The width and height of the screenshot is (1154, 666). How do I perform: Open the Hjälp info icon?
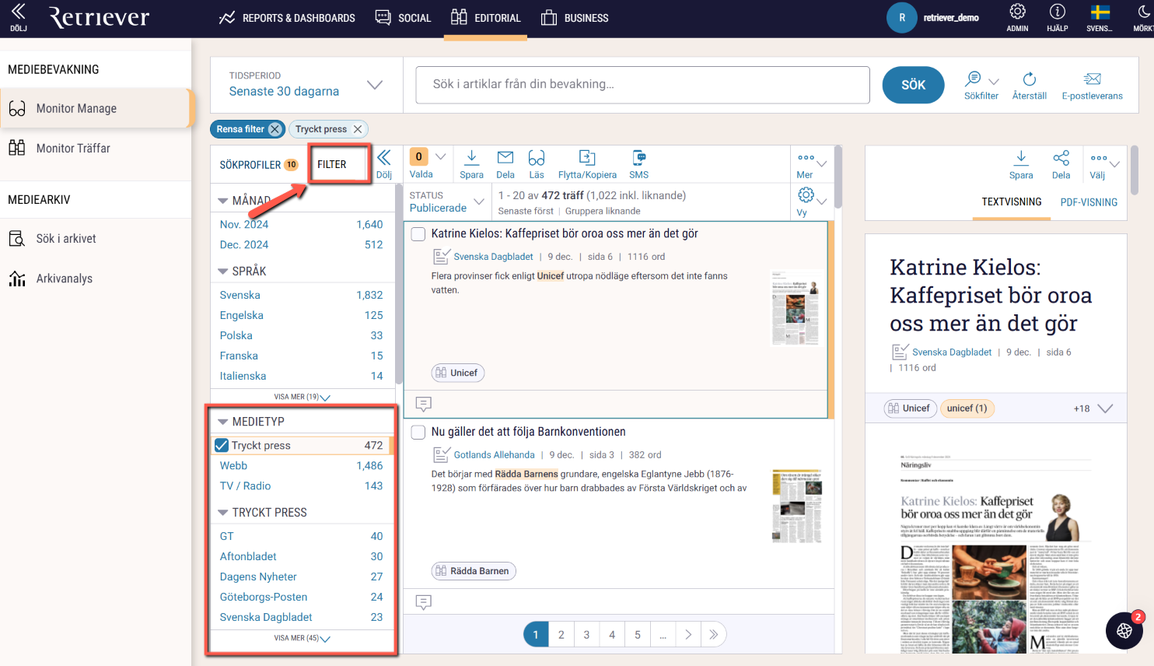pos(1057,17)
